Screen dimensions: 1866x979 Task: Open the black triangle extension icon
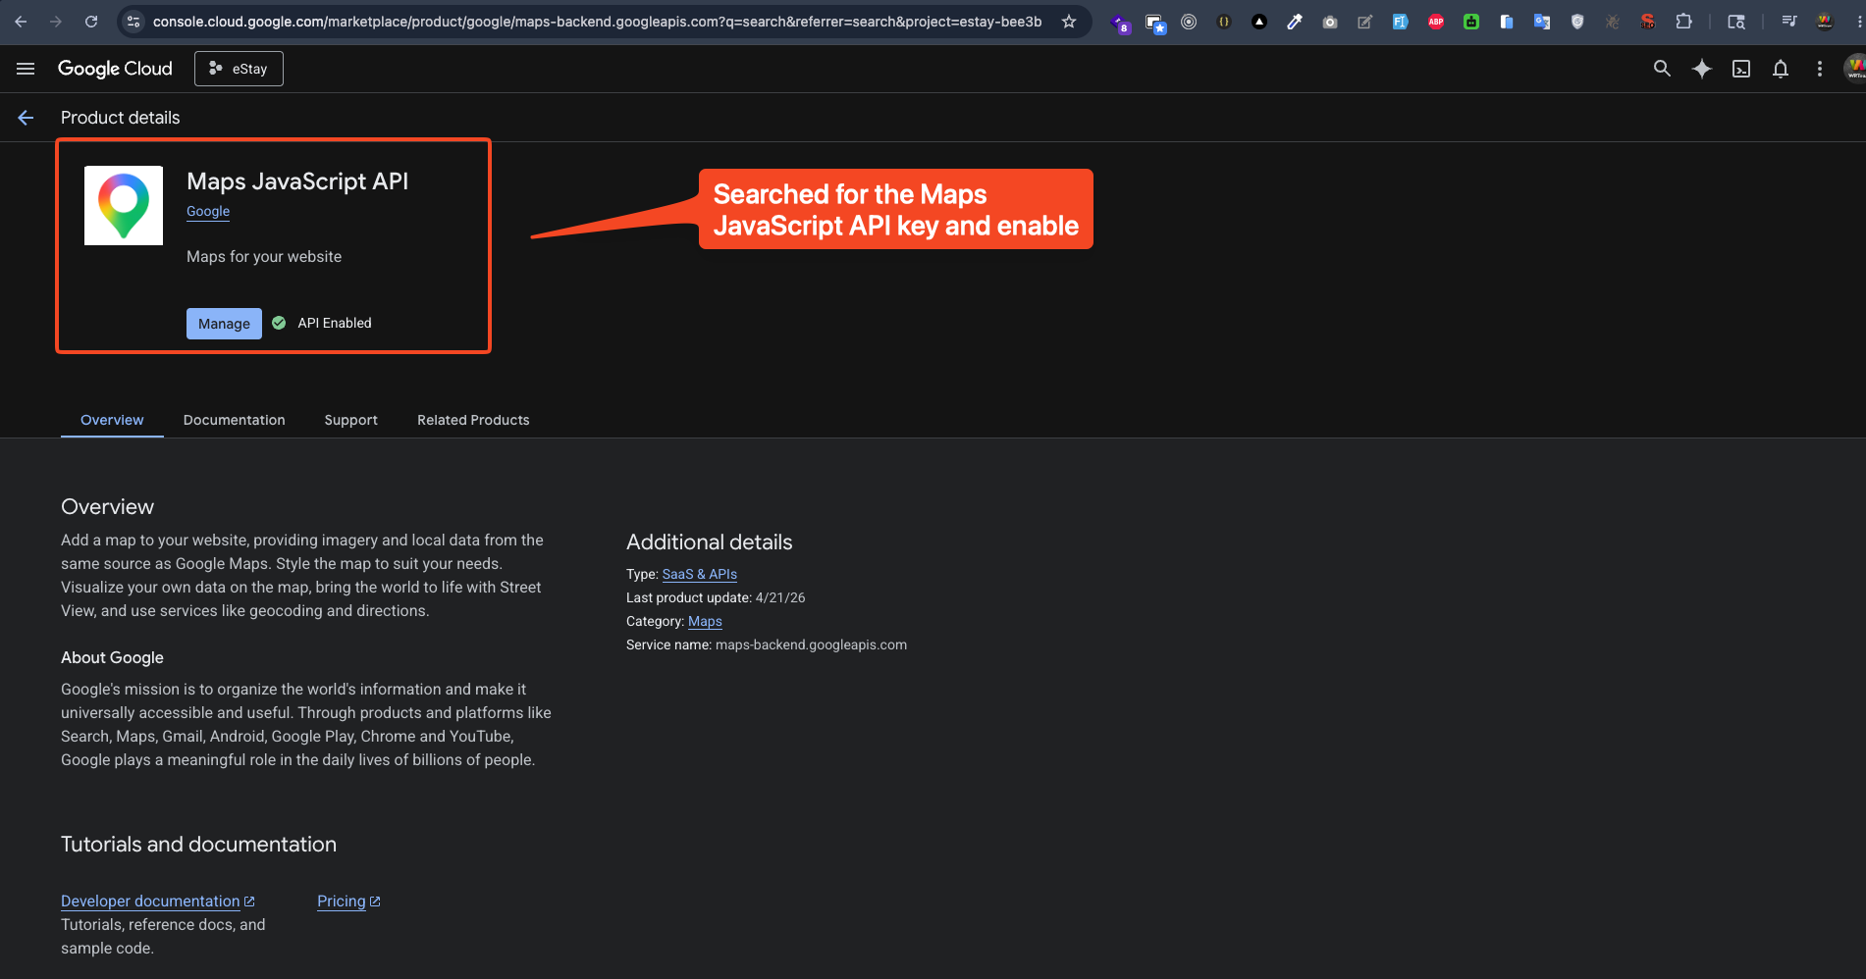[1259, 22]
